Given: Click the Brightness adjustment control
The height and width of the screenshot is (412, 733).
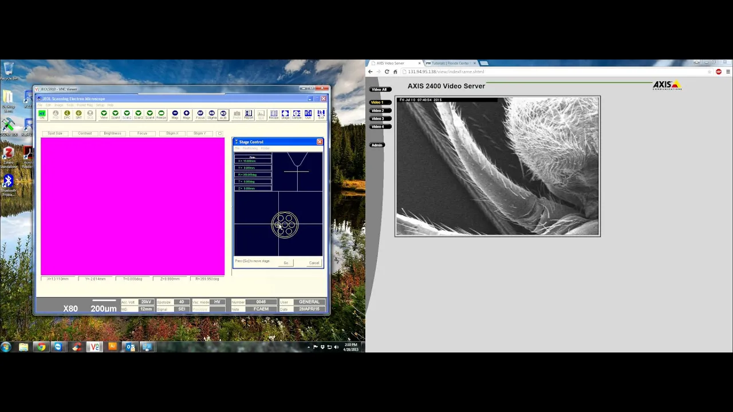Looking at the screenshot, I should tap(112, 133).
